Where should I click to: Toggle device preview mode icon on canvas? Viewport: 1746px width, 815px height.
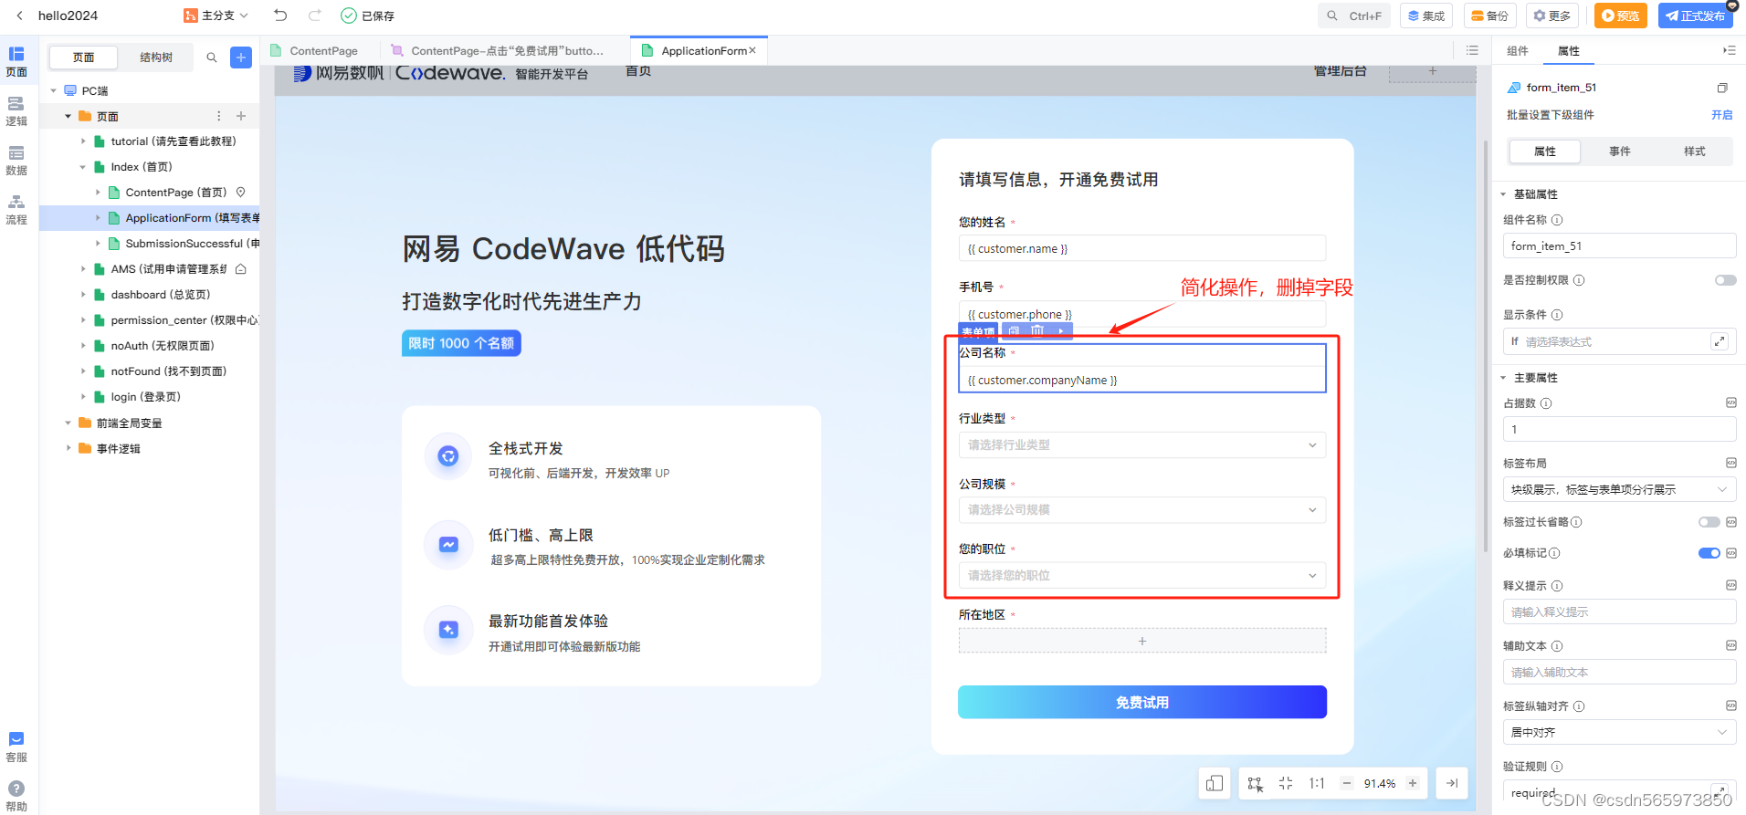tap(1215, 783)
